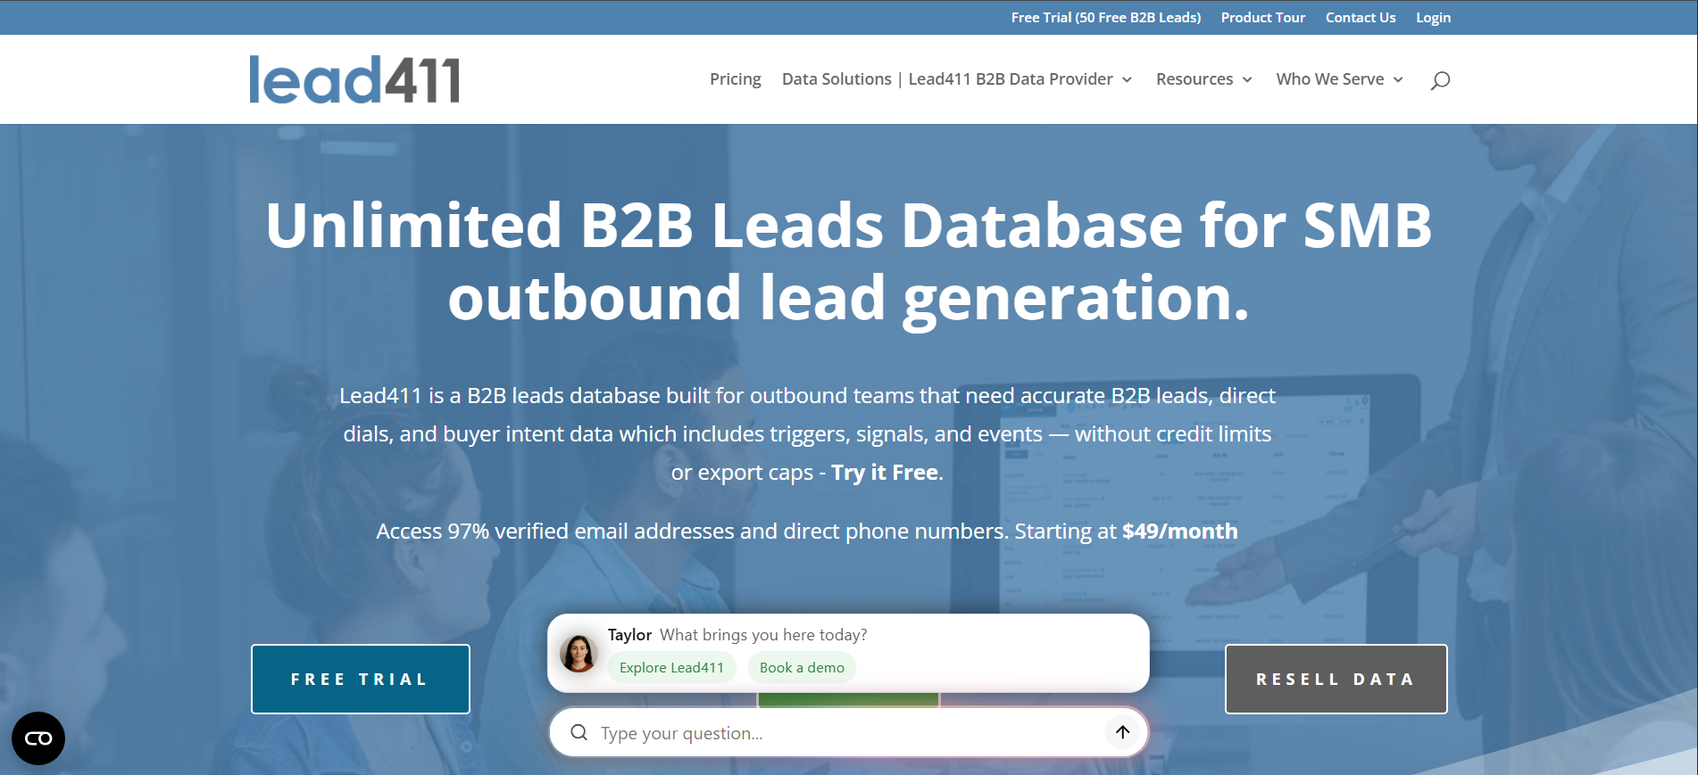Click the FREE TRIAL button
Viewport: 1698px width, 775px height.
point(361,679)
